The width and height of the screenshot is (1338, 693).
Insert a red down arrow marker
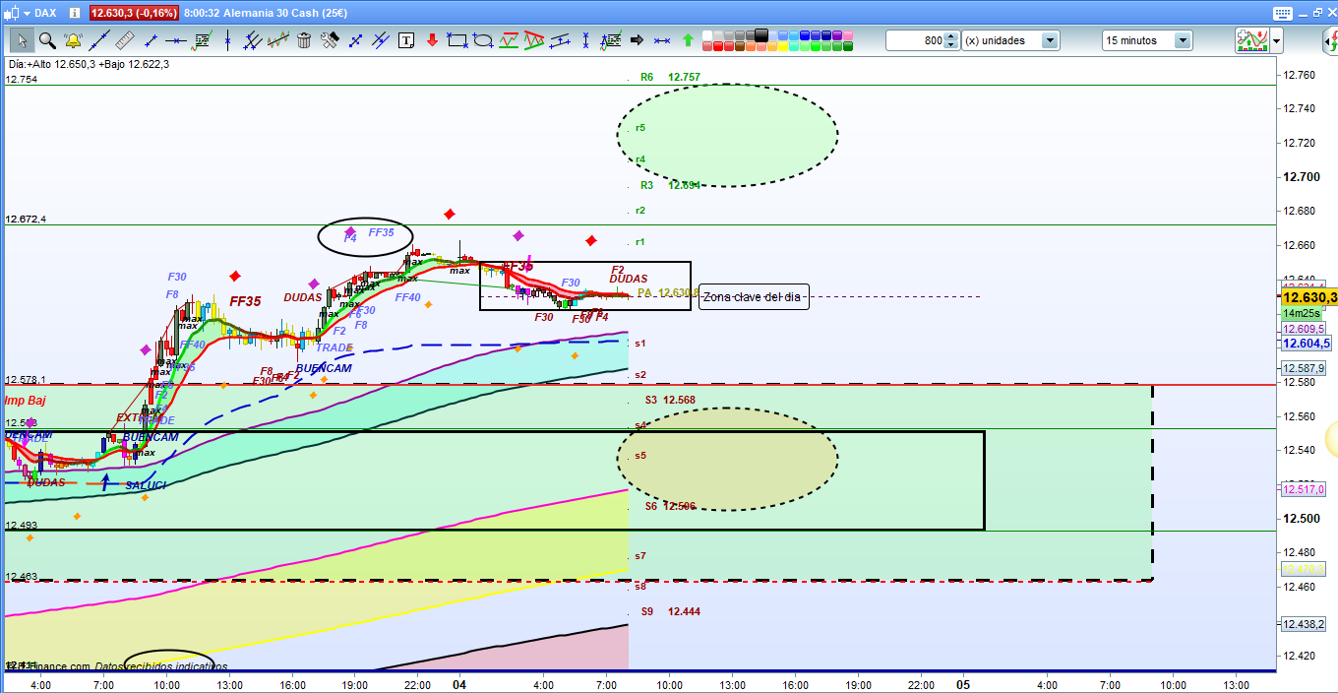click(x=432, y=40)
